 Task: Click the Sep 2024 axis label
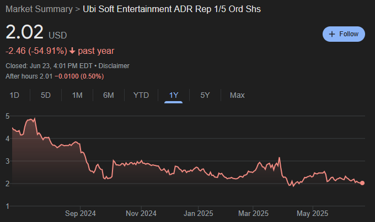[81, 213]
